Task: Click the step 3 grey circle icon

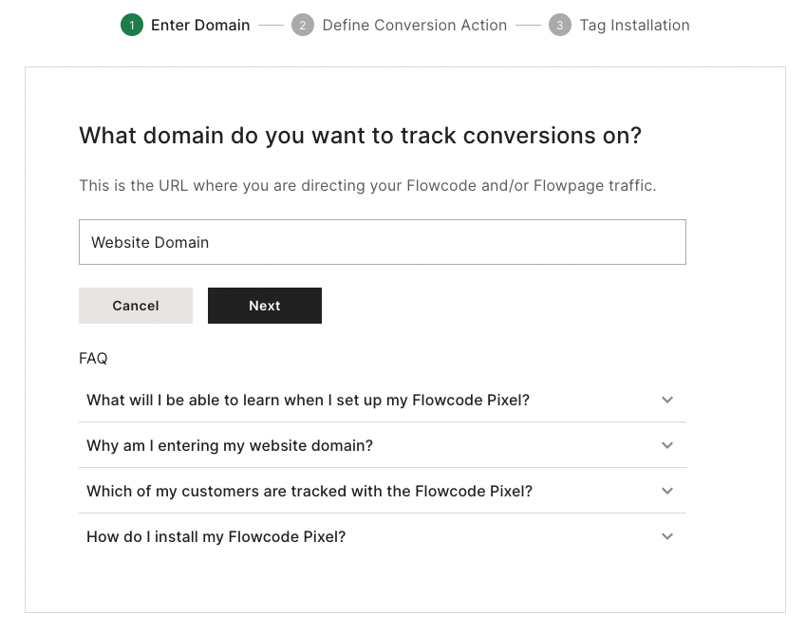Action: click(x=560, y=26)
